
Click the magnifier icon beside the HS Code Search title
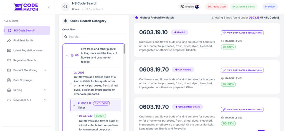[65, 7]
